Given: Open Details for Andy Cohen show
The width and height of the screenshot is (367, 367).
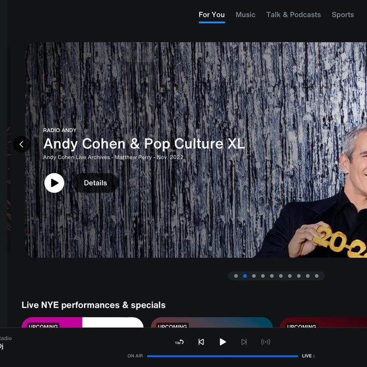Looking at the screenshot, I should click(95, 183).
